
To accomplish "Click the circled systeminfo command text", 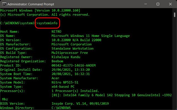I will click(48, 23).
